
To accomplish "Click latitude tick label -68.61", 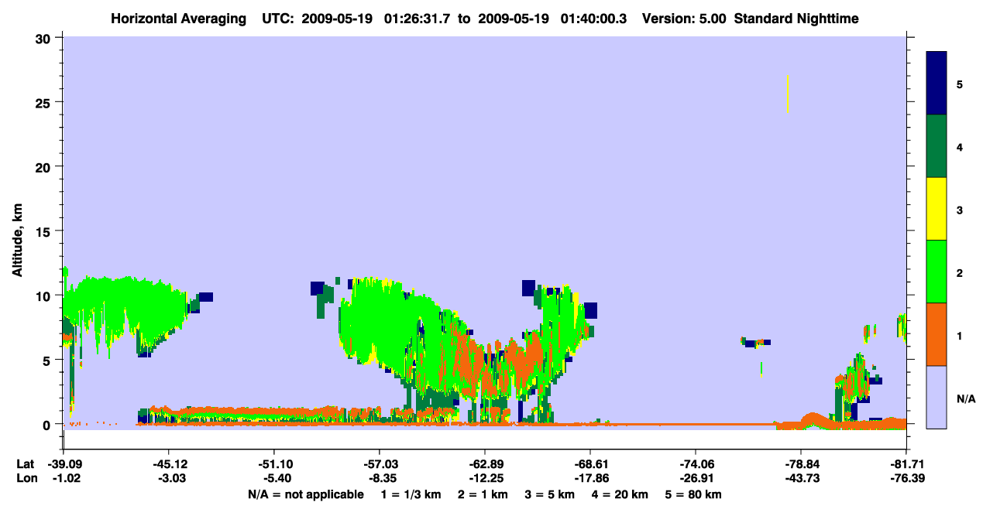I will pos(590,463).
